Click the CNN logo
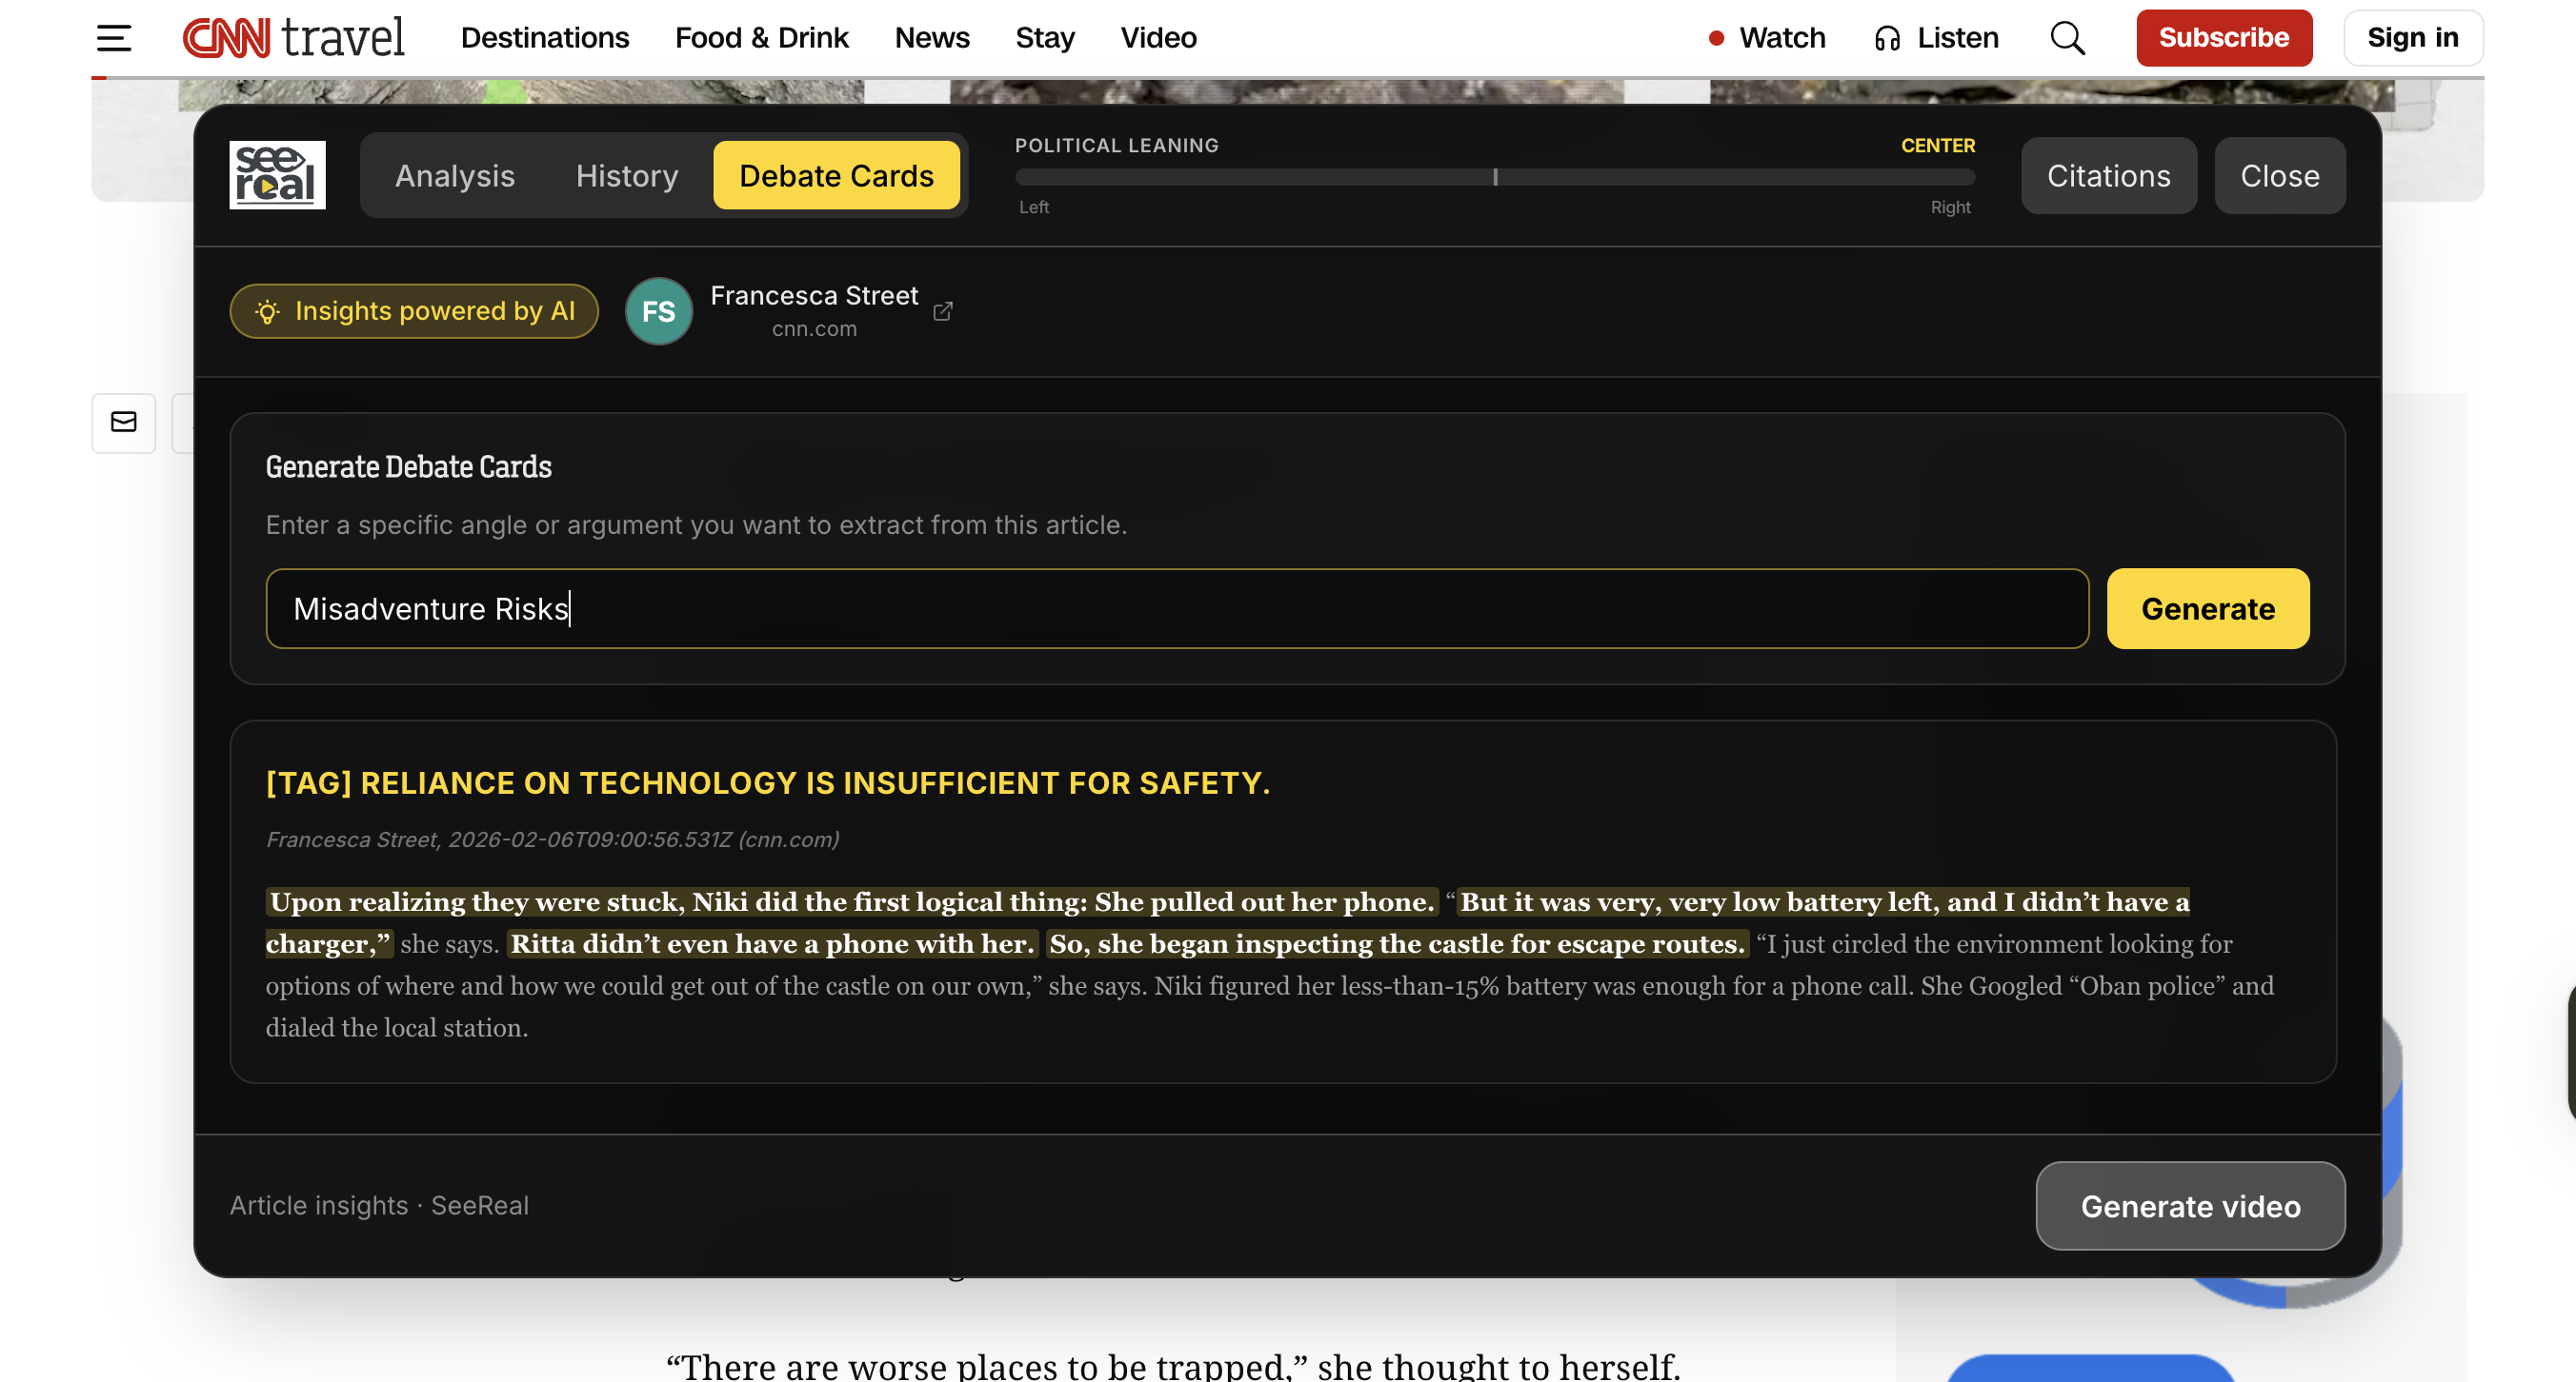2576x1382 pixels. pyautogui.click(x=226, y=38)
